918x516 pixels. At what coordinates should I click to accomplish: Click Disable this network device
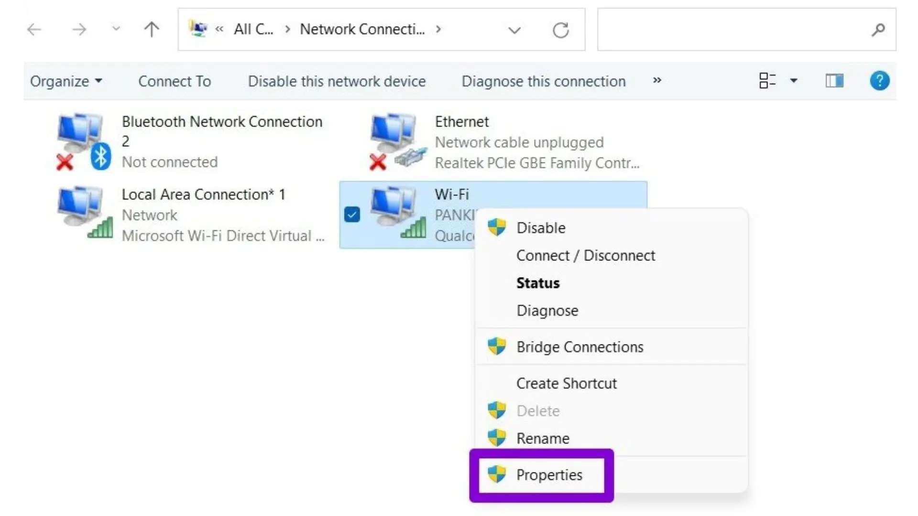click(x=337, y=81)
